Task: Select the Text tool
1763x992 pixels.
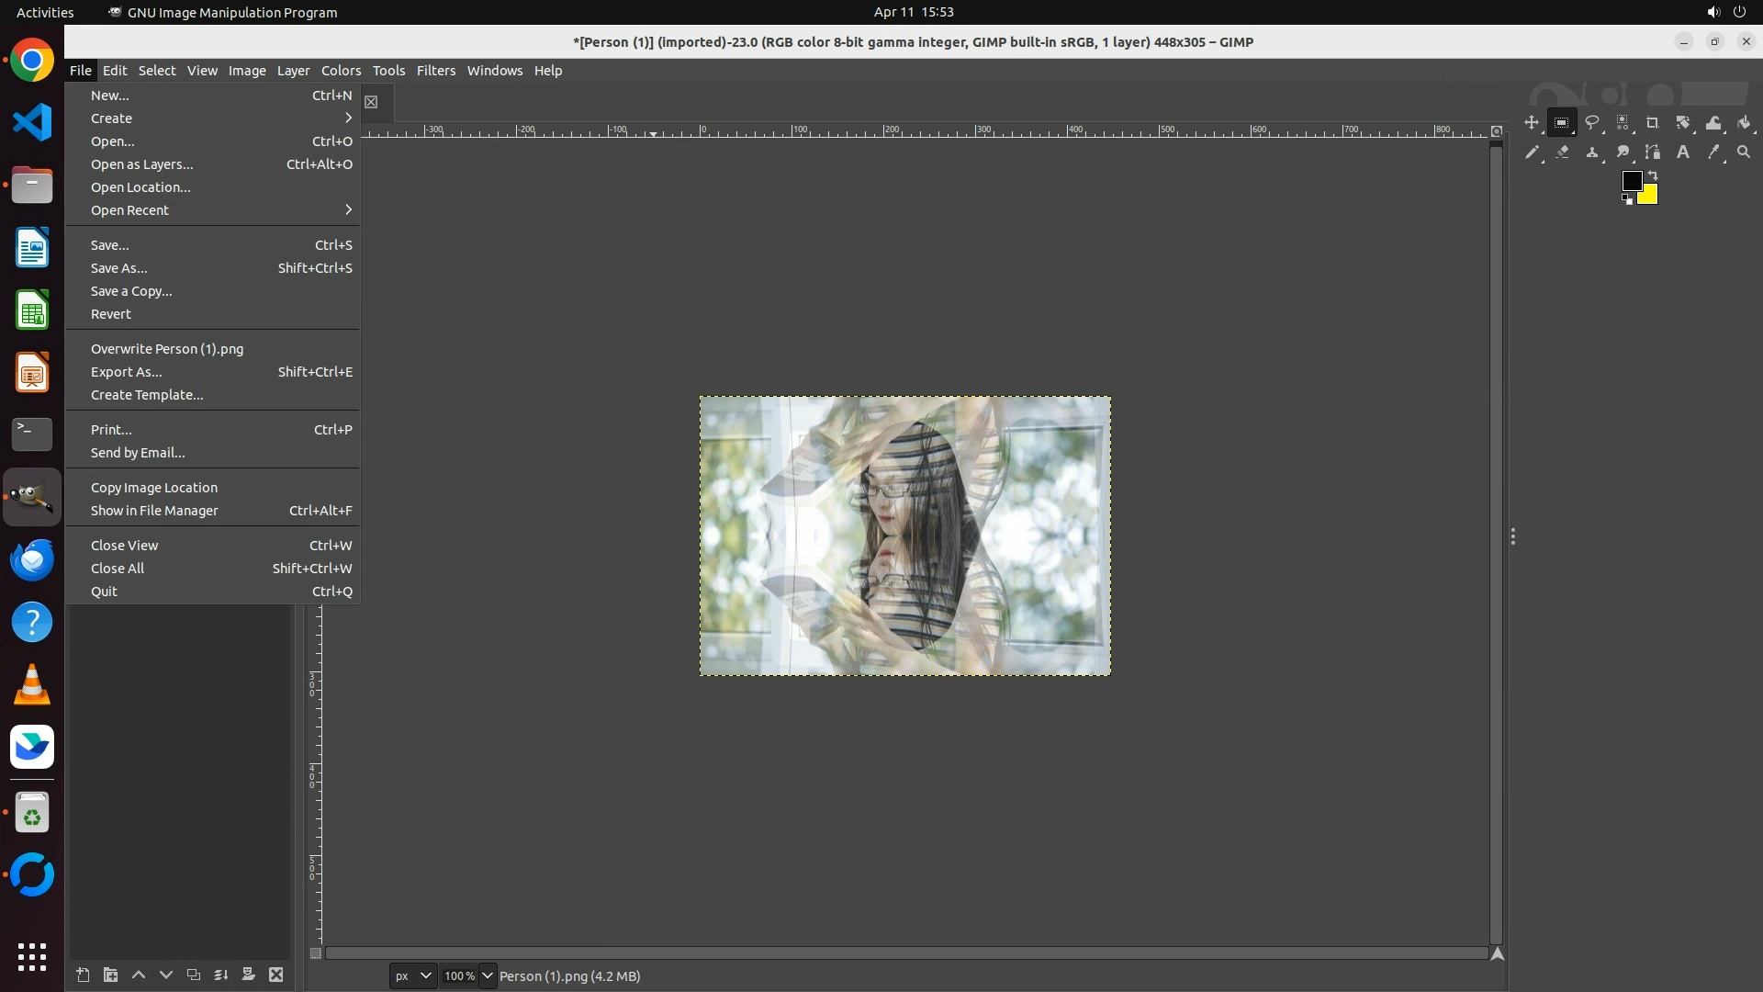Action: click(x=1683, y=152)
